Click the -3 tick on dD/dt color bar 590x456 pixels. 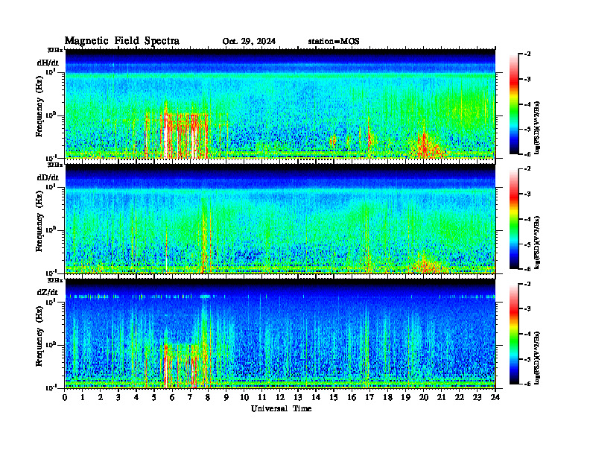tap(527, 194)
